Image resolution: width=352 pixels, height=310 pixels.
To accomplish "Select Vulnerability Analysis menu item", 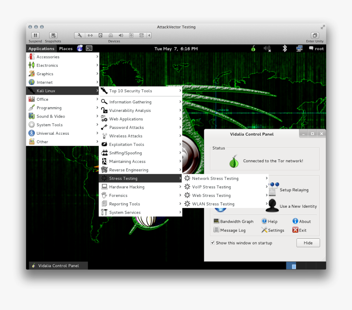I will click(140, 110).
